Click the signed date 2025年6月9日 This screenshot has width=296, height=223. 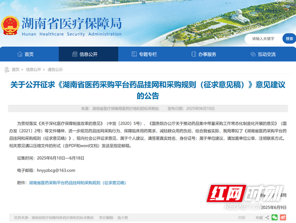(x=274, y=207)
